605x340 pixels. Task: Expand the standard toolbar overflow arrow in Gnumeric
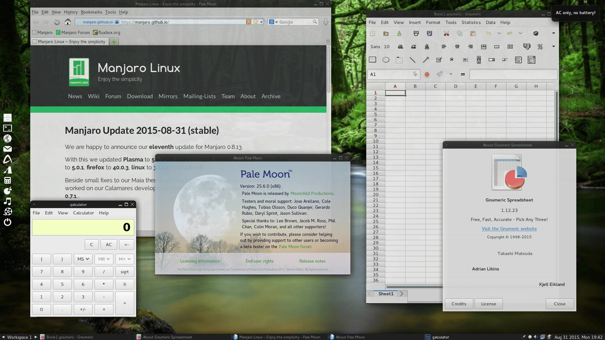point(553,33)
